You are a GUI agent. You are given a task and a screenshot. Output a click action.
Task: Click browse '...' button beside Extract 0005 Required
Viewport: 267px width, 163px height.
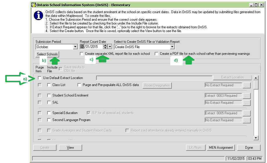pyautogui.click(x=247, y=113)
